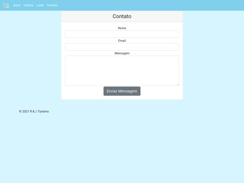Click the Contato heading text
The width and height of the screenshot is (244, 183).
tap(122, 16)
